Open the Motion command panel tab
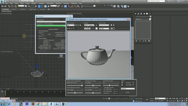Screen dimensions: 188x106 pyautogui.click(x=144, y=14)
